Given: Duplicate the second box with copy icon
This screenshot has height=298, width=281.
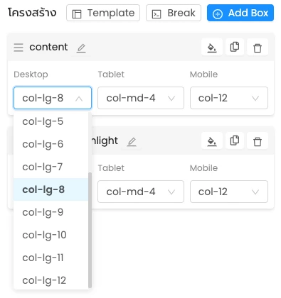Looking at the screenshot, I should click(235, 141).
